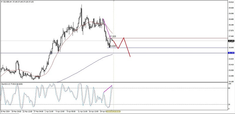The image size is (235, 114).
Task: Click the 29.090 price axis label
Action: (x=231, y=13)
